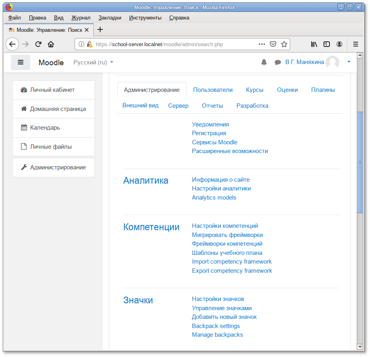The height and width of the screenshot is (357, 370).
Task: Open the Журнал menu
Action: point(81,18)
